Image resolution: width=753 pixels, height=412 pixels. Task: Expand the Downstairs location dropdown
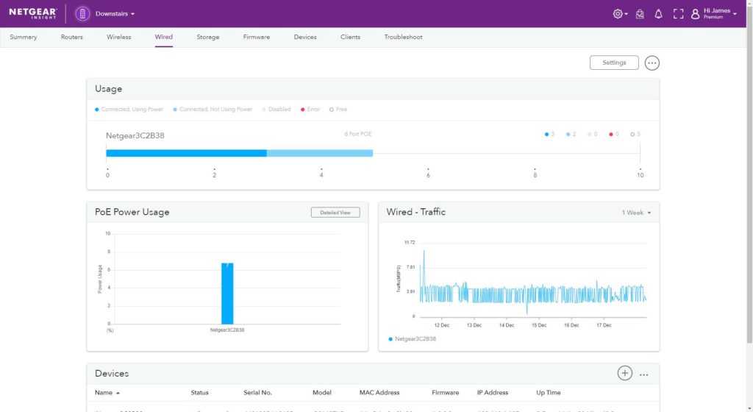115,14
